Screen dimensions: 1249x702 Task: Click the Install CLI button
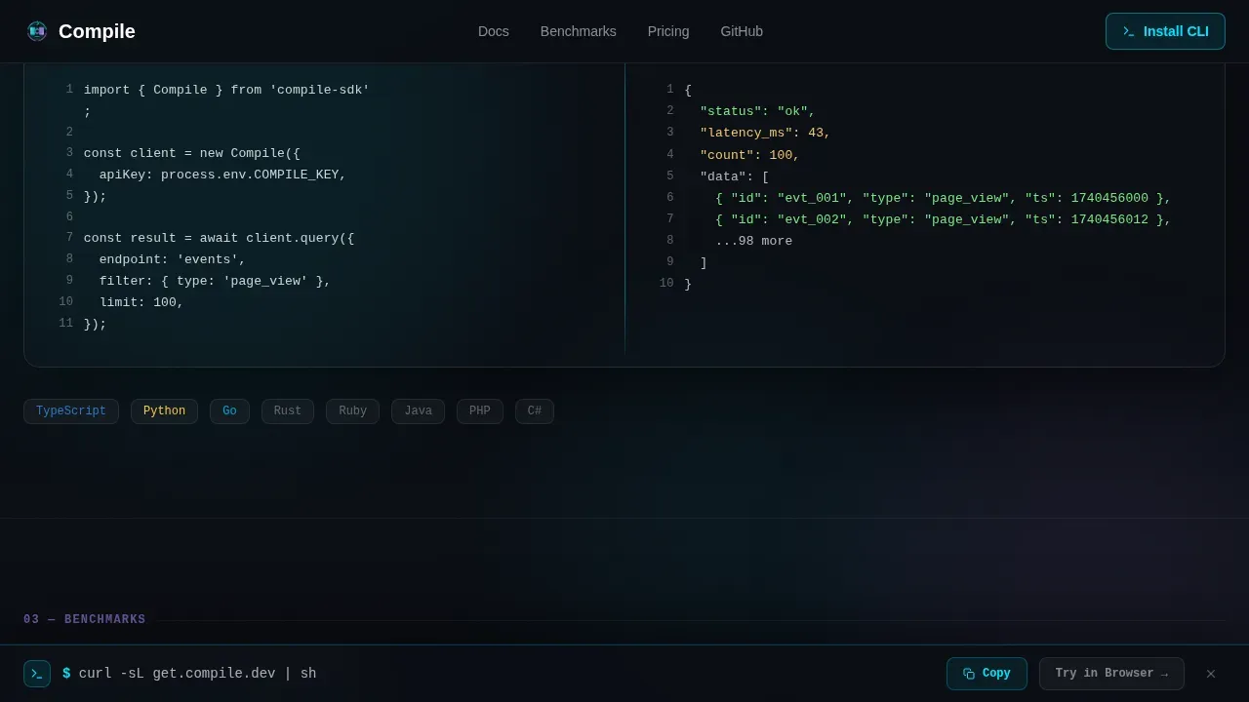click(x=1165, y=31)
